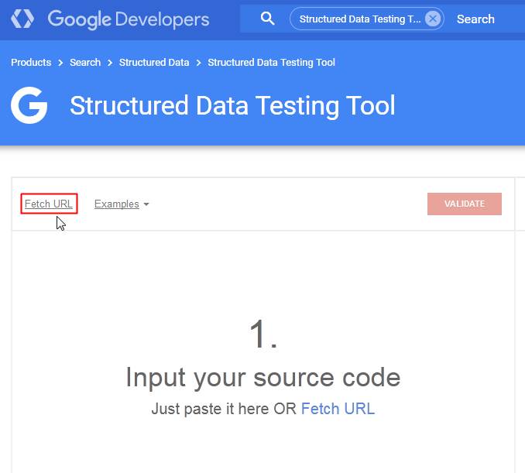Click the 'Input your source code' heading
The width and height of the screenshot is (525, 473).
point(262,378)
